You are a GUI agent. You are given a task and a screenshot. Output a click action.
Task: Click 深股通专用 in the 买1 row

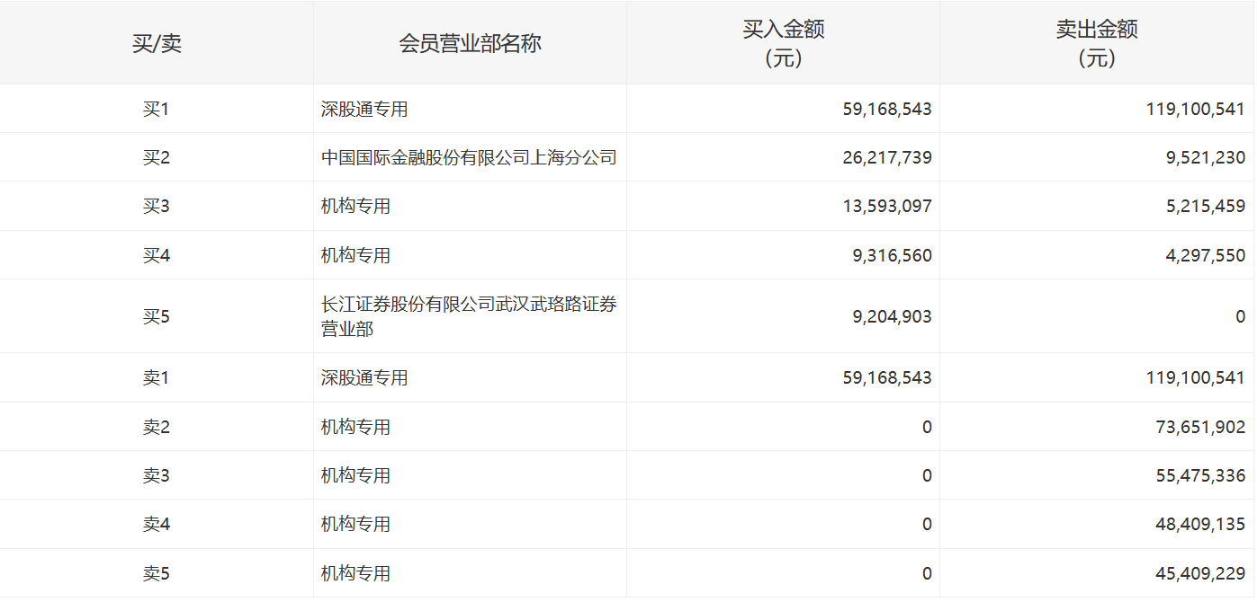[364, 110]
